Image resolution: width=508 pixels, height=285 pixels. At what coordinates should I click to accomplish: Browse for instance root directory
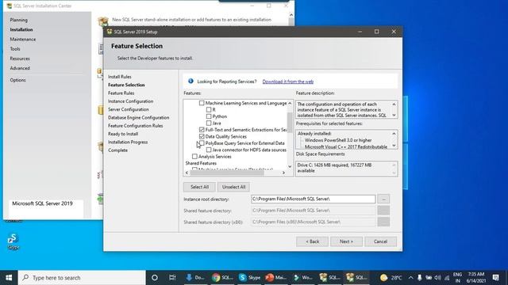[x=383, y=199]
